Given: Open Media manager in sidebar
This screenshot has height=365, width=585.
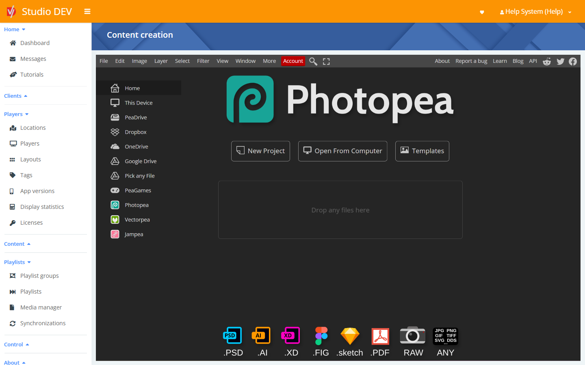Looking at the screenshot, I should (x=41, y=307).
